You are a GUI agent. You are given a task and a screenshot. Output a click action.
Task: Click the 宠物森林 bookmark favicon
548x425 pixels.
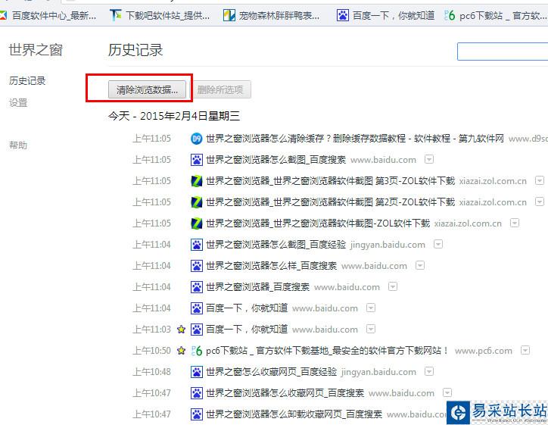click(x=229, y=15)
